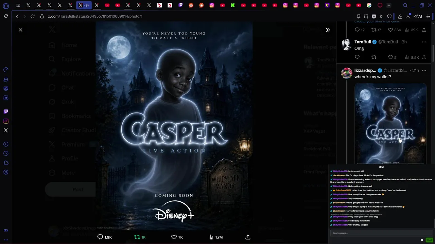The image size is (435, 244).
Task: Share the photo post via share icon
Action: click(x=248, y=237)
